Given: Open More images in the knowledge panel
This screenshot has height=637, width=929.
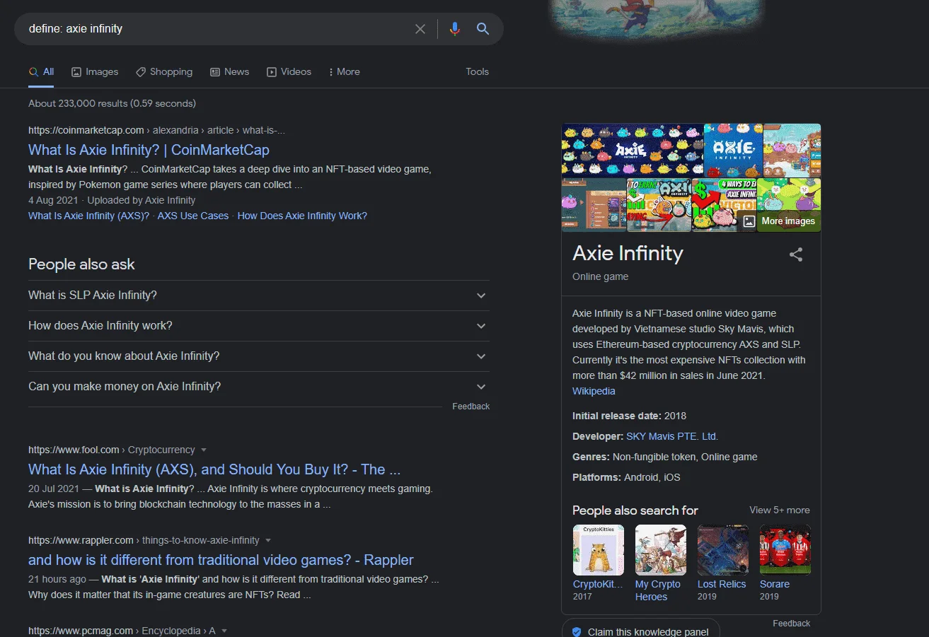Looking at the screenshot, I should pos(788,221).
